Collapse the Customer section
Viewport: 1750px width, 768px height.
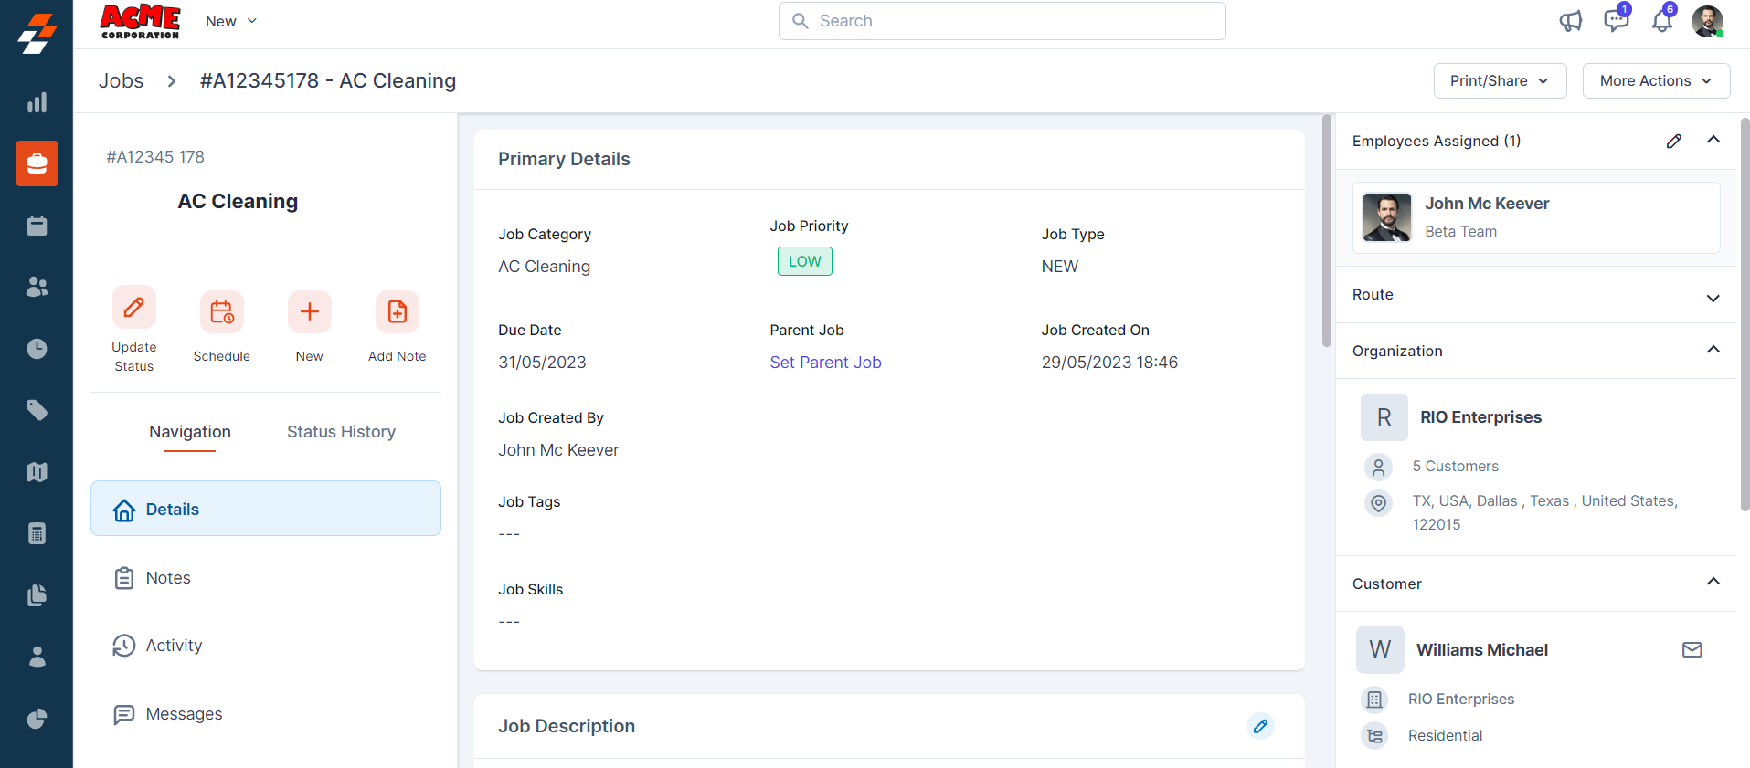(x=1713, y=583)
